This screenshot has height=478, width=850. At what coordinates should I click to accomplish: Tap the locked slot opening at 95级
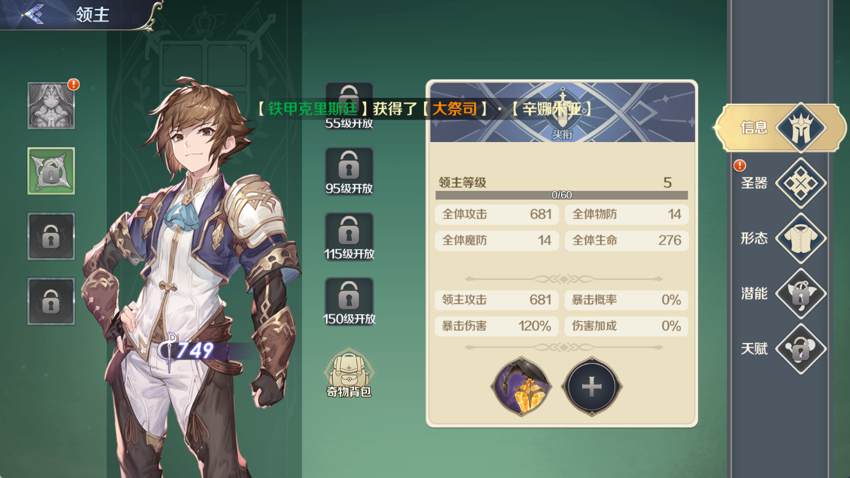349,172
